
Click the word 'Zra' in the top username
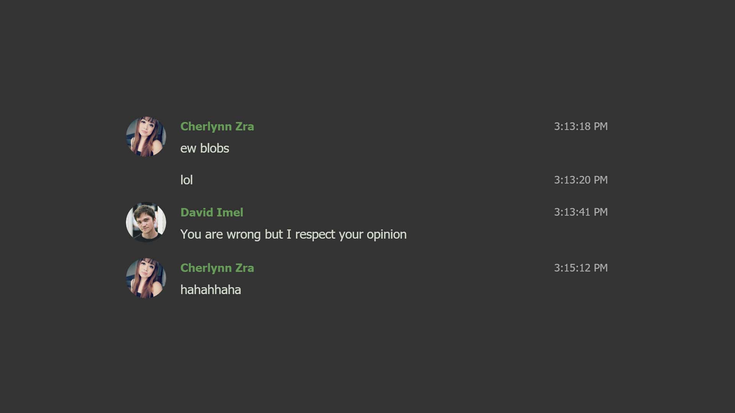(x=244, y=127)
